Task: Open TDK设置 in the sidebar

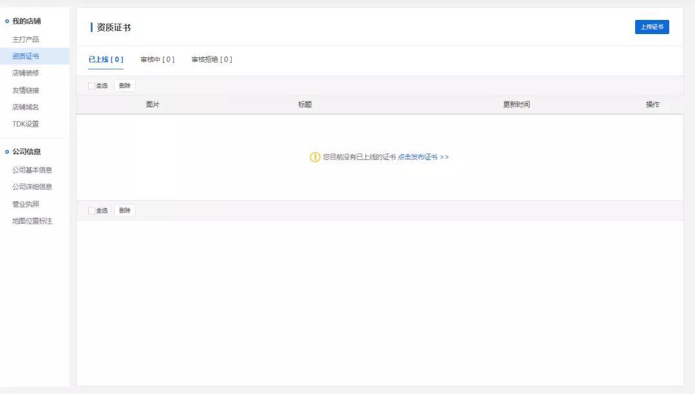Action: [x=26, y=124]
